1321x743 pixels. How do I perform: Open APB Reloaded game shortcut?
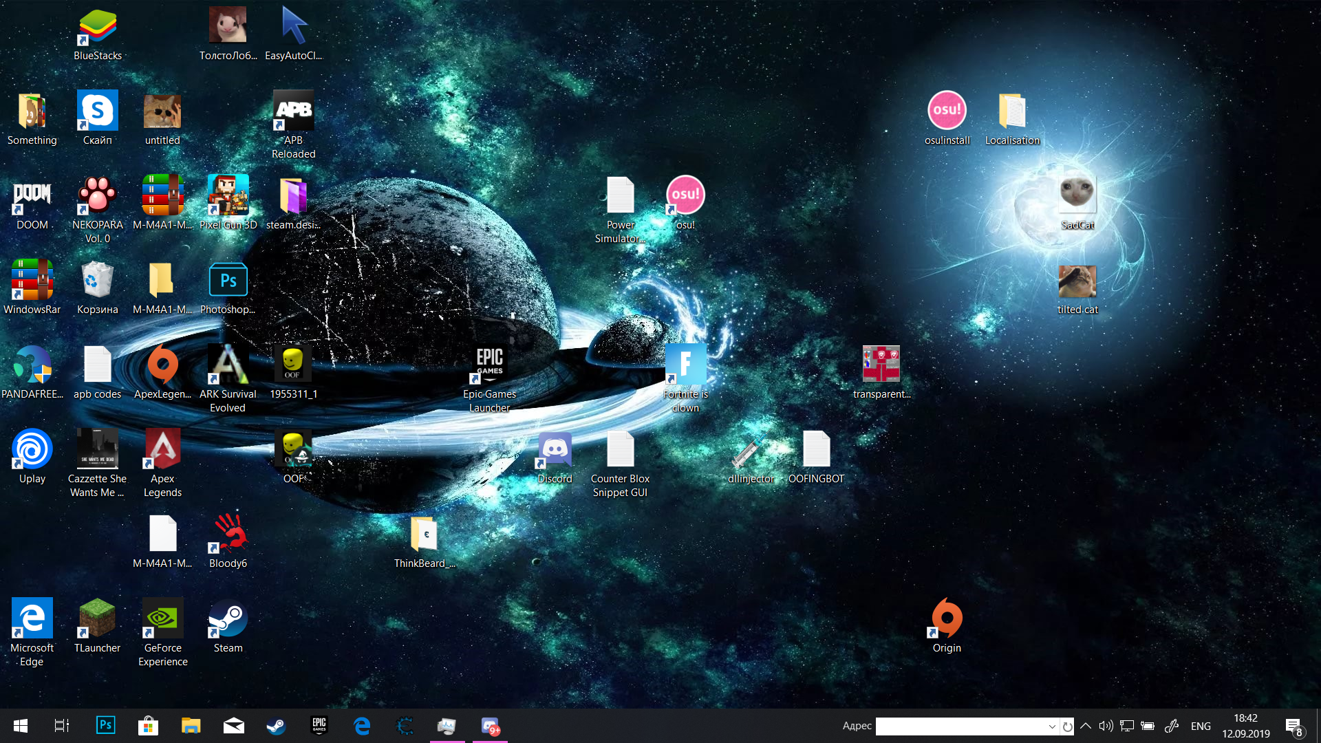point(294,125)
